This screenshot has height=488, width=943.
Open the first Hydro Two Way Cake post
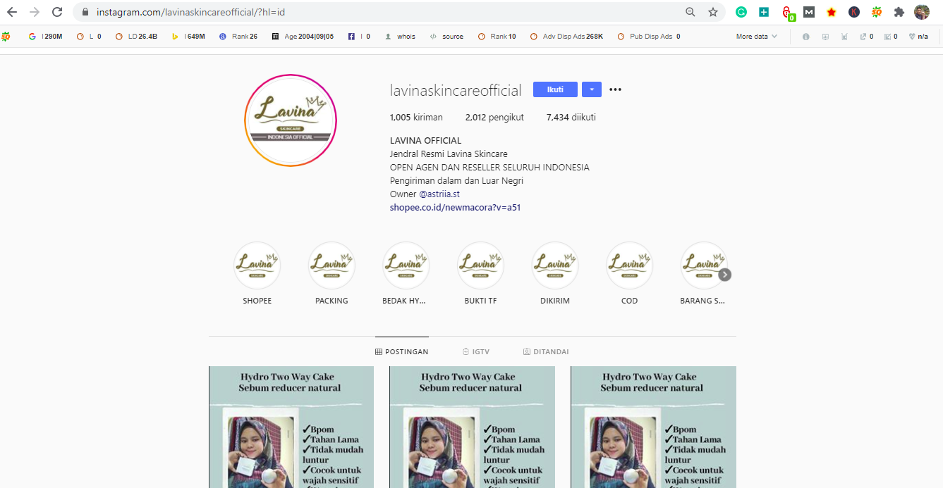click(x=291, y=427)
